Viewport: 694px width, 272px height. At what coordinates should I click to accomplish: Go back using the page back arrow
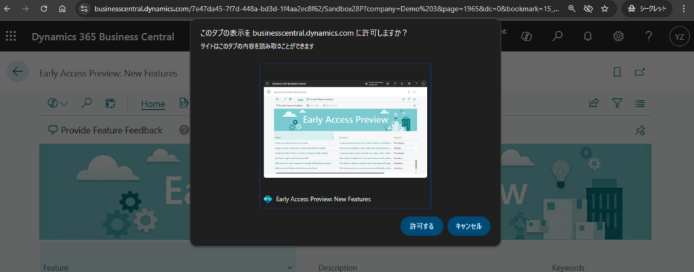[18, 72]
